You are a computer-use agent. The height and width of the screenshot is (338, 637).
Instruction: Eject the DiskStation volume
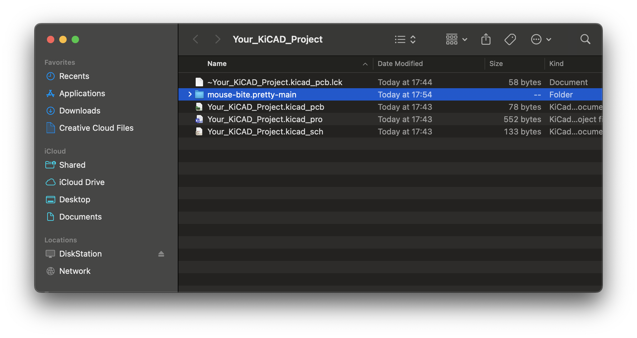(161, 254)
